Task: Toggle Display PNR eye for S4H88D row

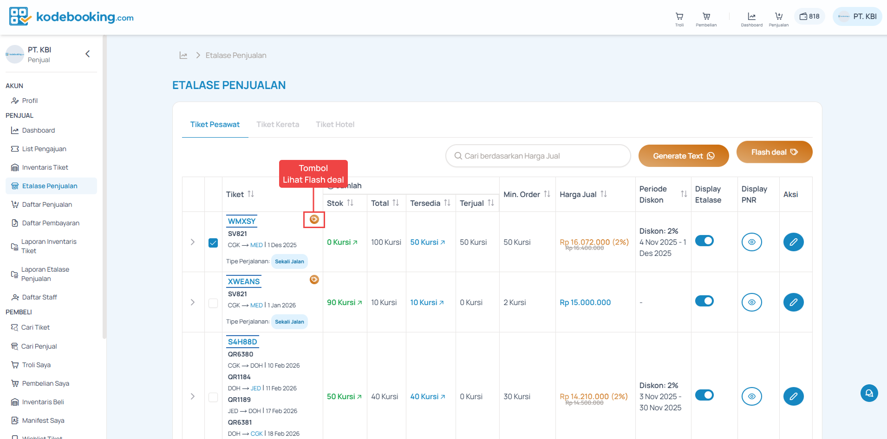Action: (751, 396)
